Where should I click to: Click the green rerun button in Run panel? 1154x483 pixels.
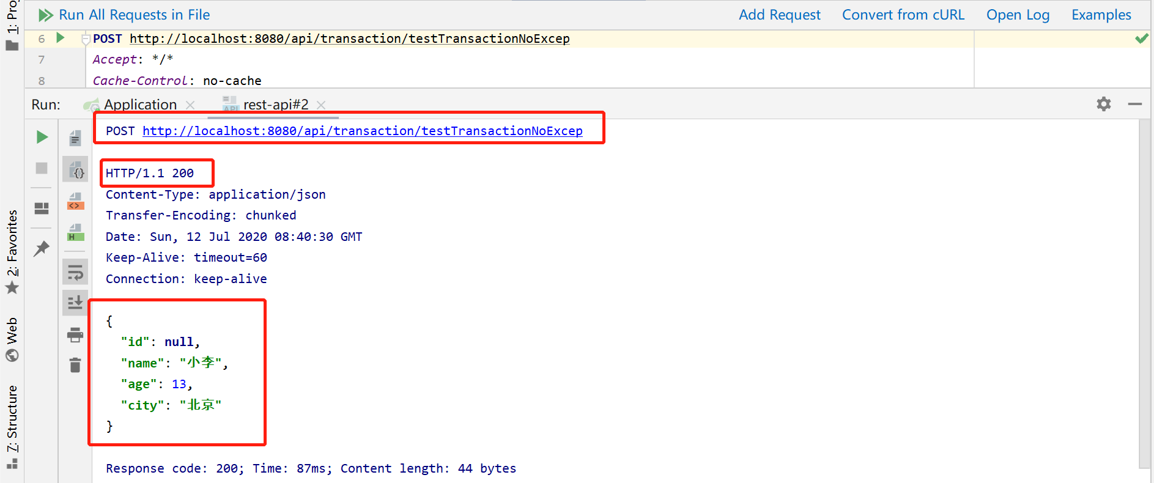(x=42, y=137)
